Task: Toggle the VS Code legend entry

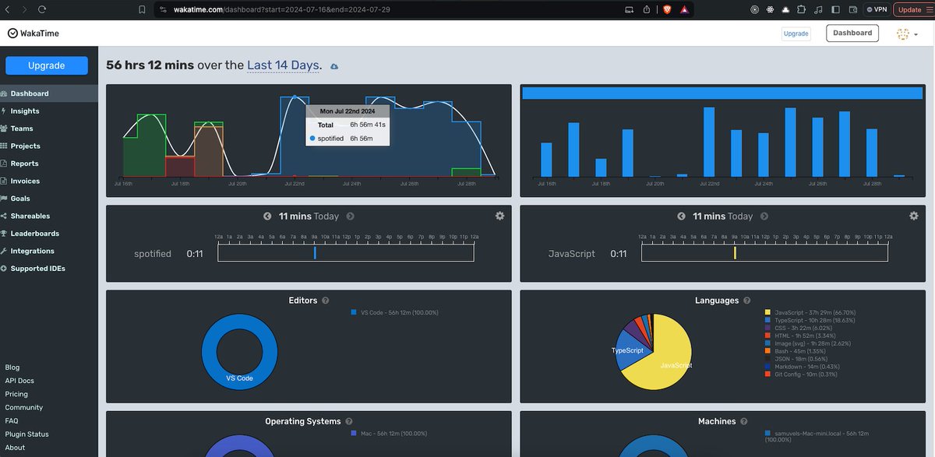Action: 394,312
